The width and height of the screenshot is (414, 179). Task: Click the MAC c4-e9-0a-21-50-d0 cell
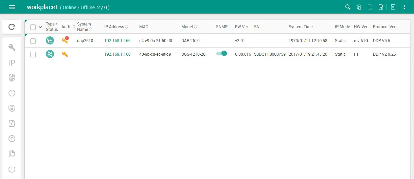[156, 41]
